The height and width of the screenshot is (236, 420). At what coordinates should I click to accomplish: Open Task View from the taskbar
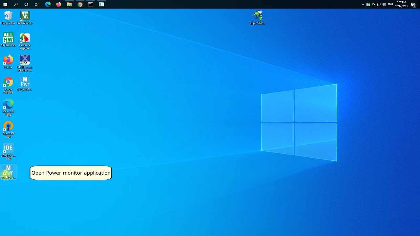coord(37,4)
